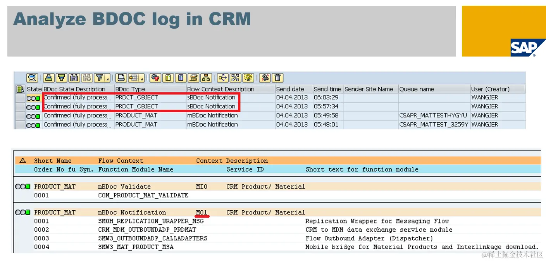The height and width of the screenshot is (261, 546).
Task: Click the crossed-arrows expand toolbar icon
Action: pyautogui.click(x=236, y=78)
